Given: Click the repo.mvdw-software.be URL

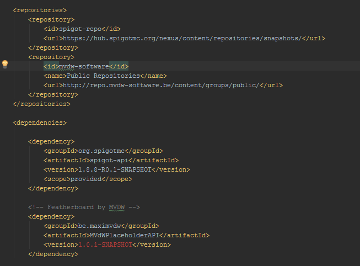Looking at the screenshot, I should 161,86.
